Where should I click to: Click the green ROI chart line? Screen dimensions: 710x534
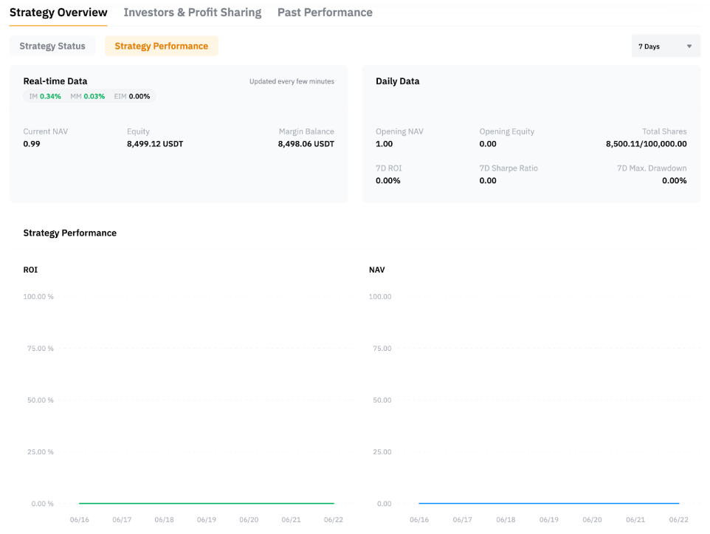[207, 504]
